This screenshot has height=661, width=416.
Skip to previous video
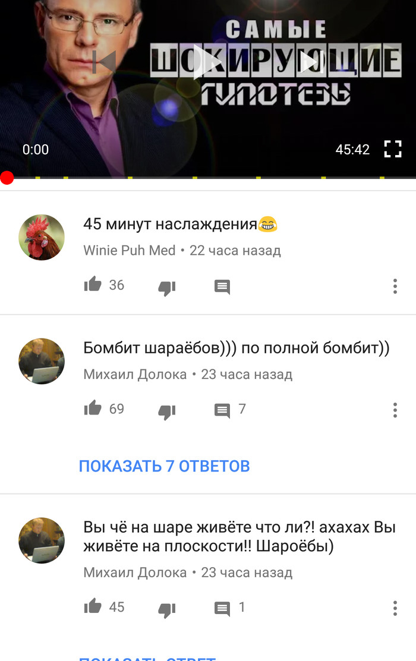[x=104, y=62]
